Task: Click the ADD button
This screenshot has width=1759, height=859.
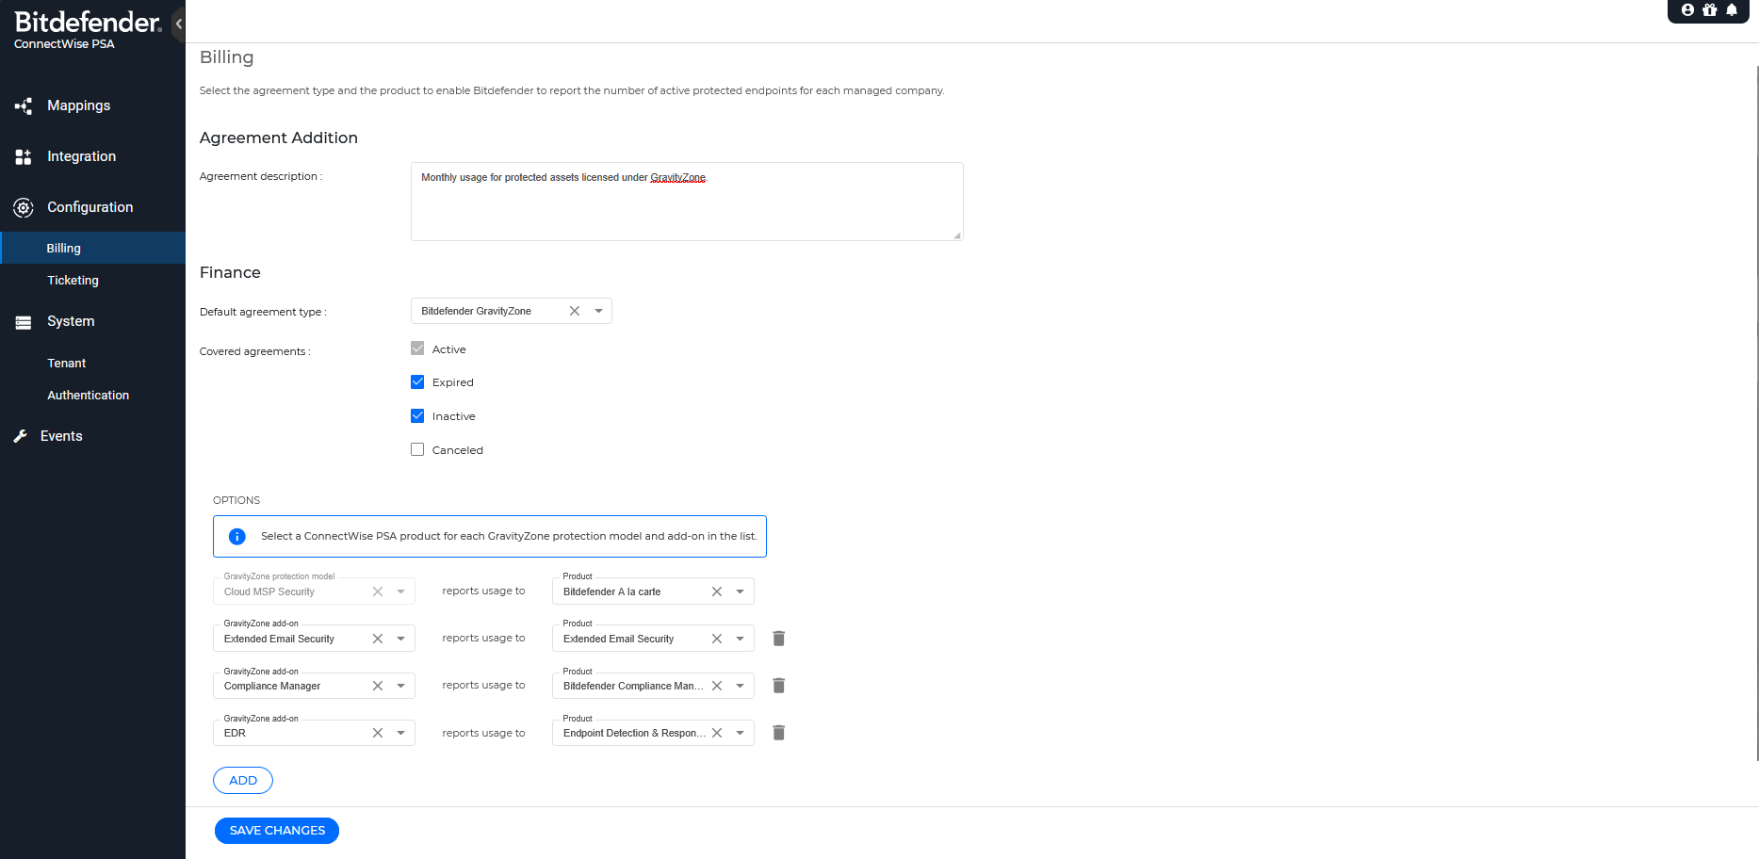Action: (243, 781)
